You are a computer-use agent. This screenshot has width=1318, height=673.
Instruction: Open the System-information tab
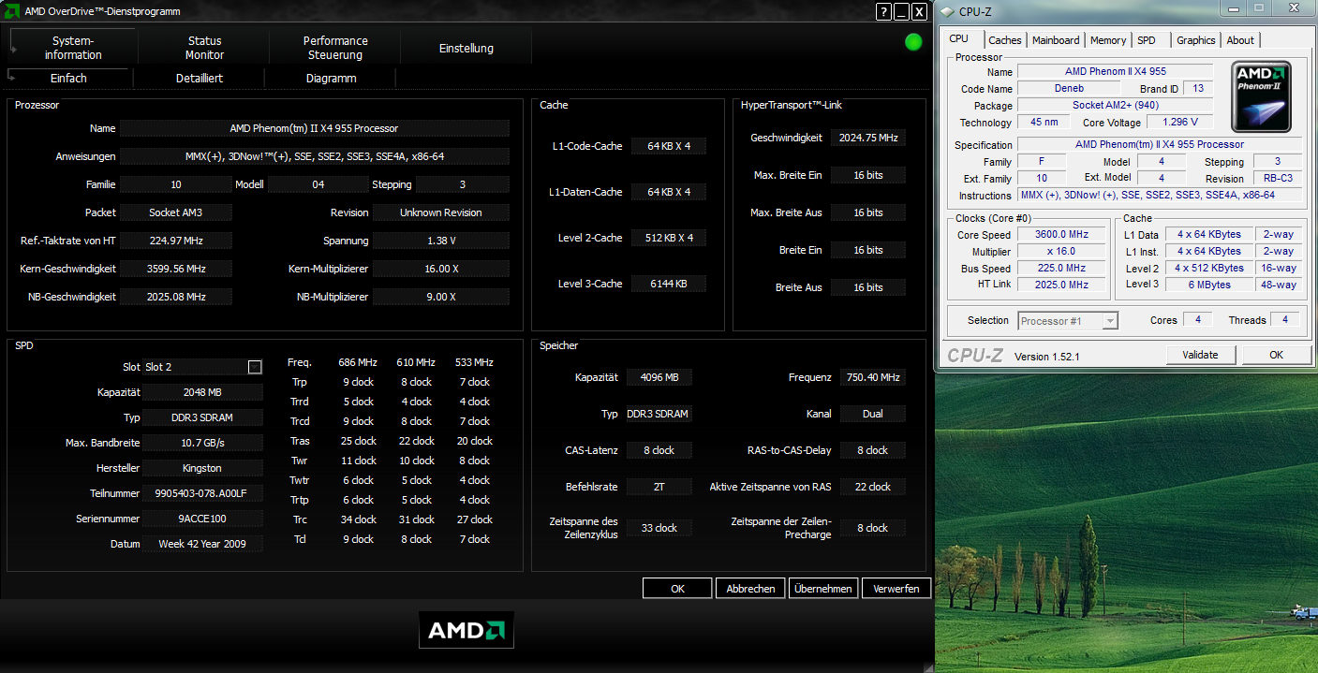73,48
